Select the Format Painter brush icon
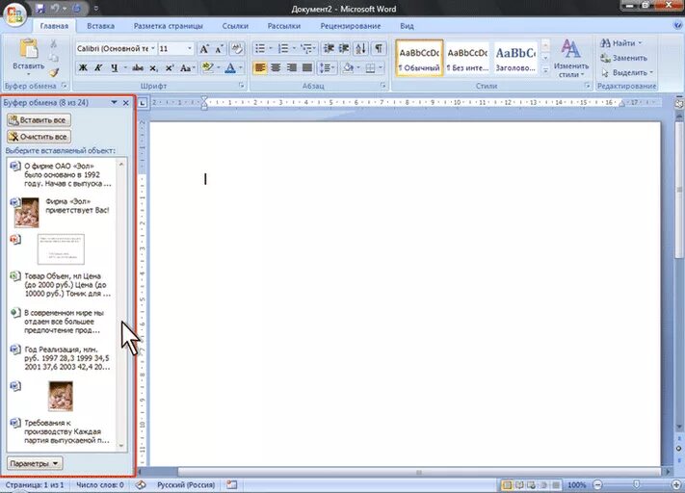Image resolution: width=685 pixels, height=493 pixels. [54, 73]
